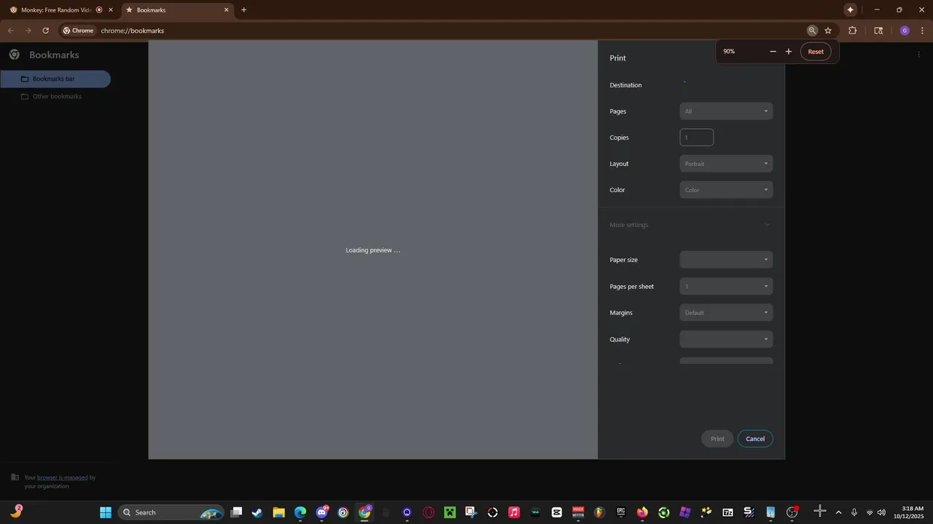
Task: Open 7-Zip from the taskbar
Action: click(727, 512)
